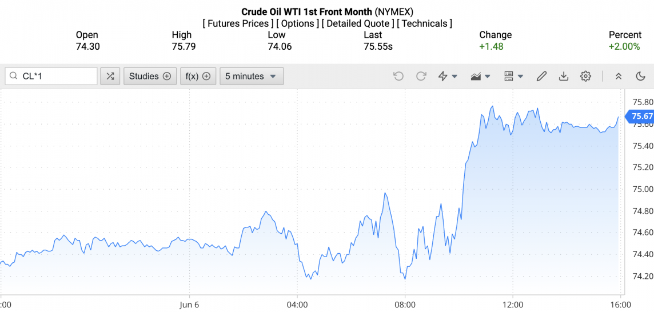Undo the last chart change
This screenshot has height=312, width=654.
click(x=398, y=76)
